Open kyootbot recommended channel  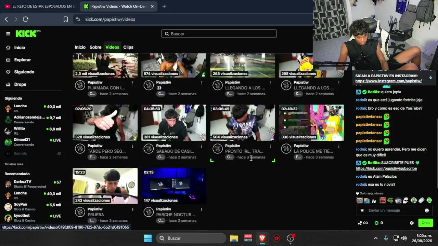33,218
